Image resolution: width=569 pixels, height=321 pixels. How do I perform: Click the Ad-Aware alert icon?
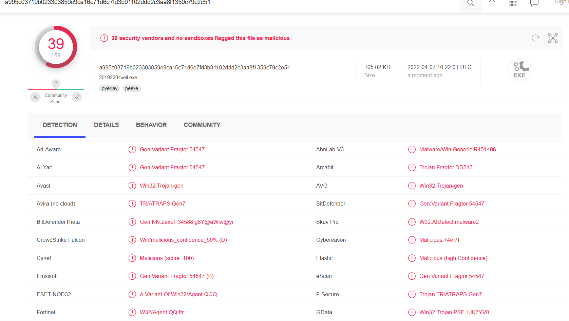point(132,150)
